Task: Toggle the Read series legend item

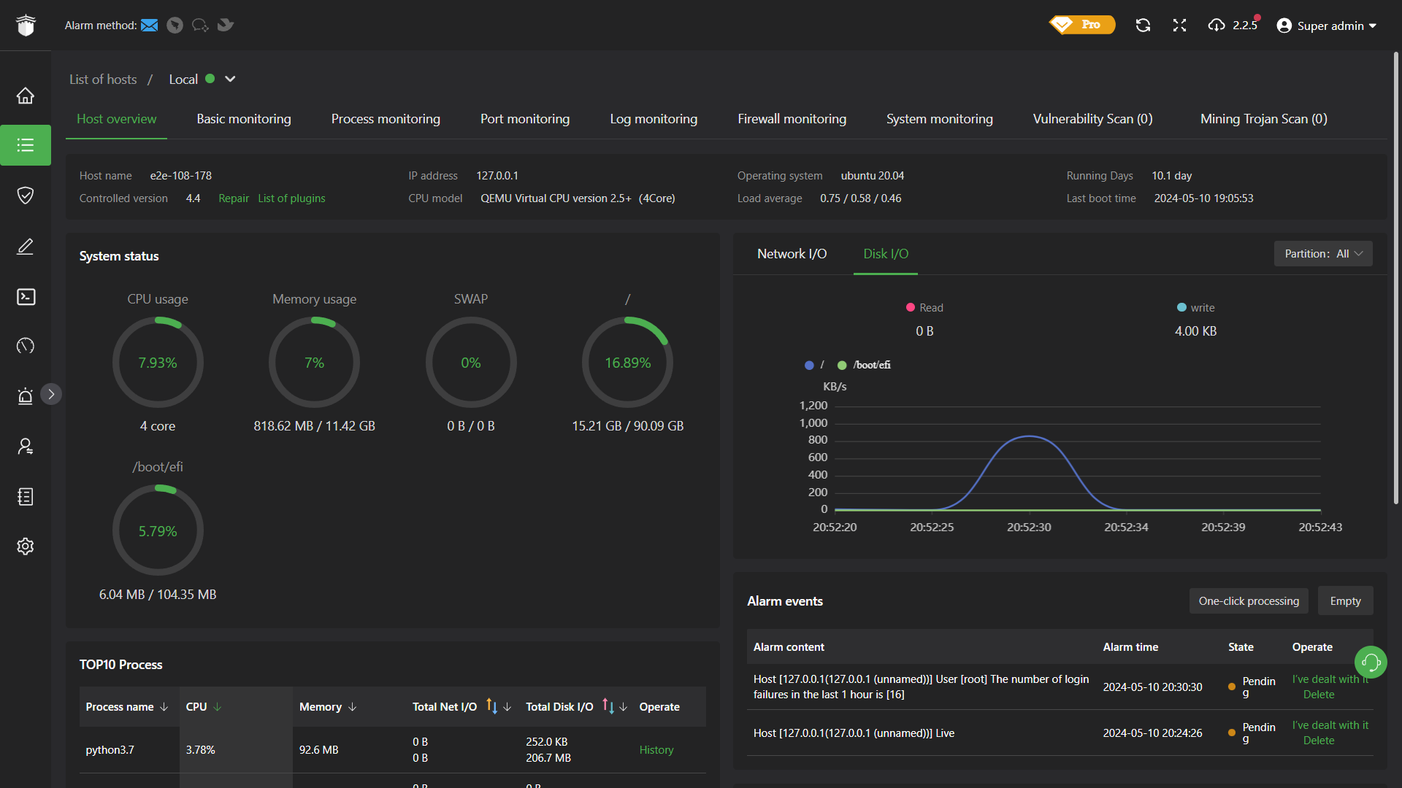Action: point(924,308)
